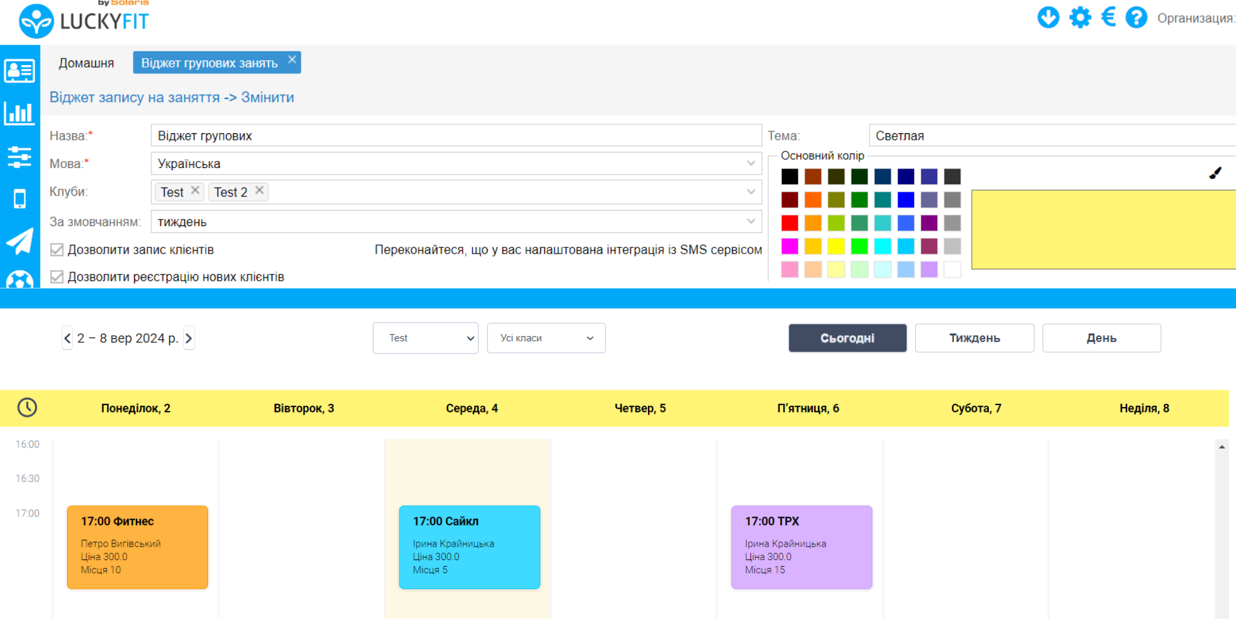Pick the bright green color swatch
The width and height of the screenshot is (1236, 622).
click(859, 246)
